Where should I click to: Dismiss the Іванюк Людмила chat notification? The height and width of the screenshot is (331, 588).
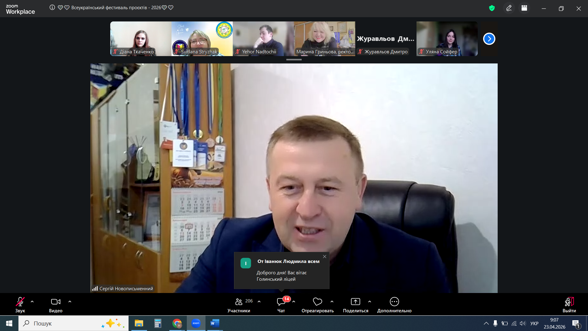pyautogui.click(x=325, y=257)
